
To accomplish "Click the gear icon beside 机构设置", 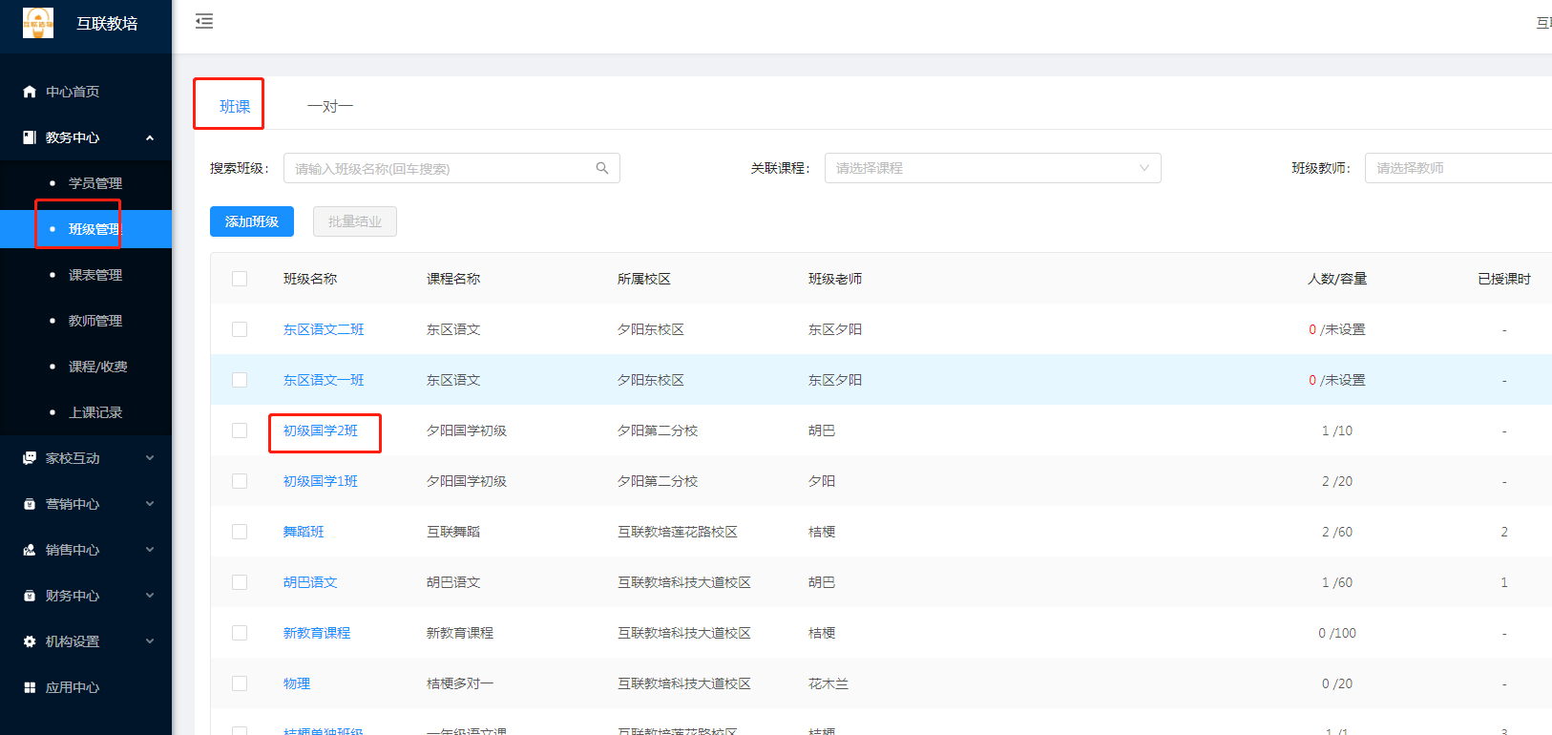I will point(30,641).
